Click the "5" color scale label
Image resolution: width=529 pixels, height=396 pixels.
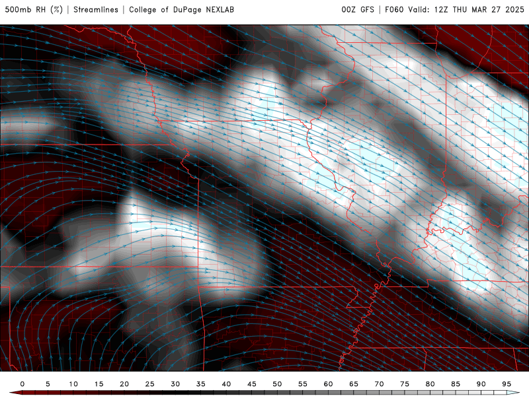(x=48, y=384)
